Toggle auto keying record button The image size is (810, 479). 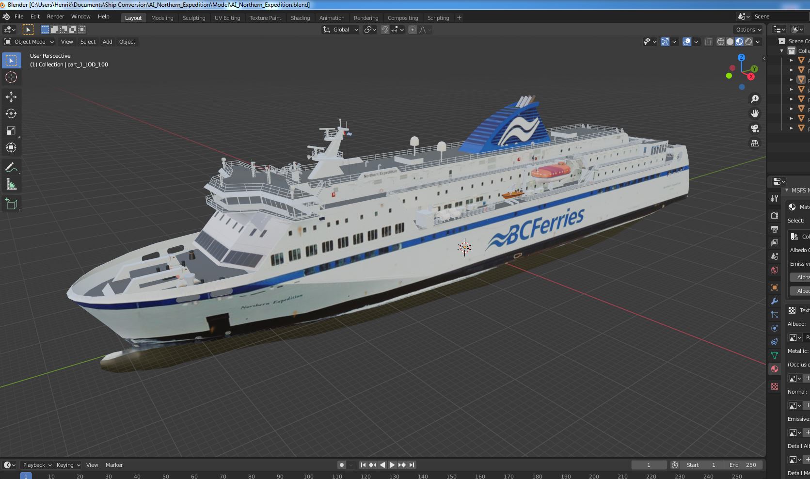(342, 465)
